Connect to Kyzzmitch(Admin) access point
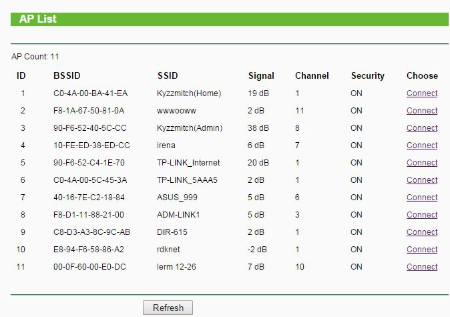 pos(422,128)
